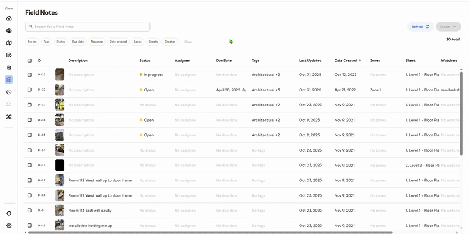Click the vertical table scrollbar
469x234 pixels.
tap(461, 113)
